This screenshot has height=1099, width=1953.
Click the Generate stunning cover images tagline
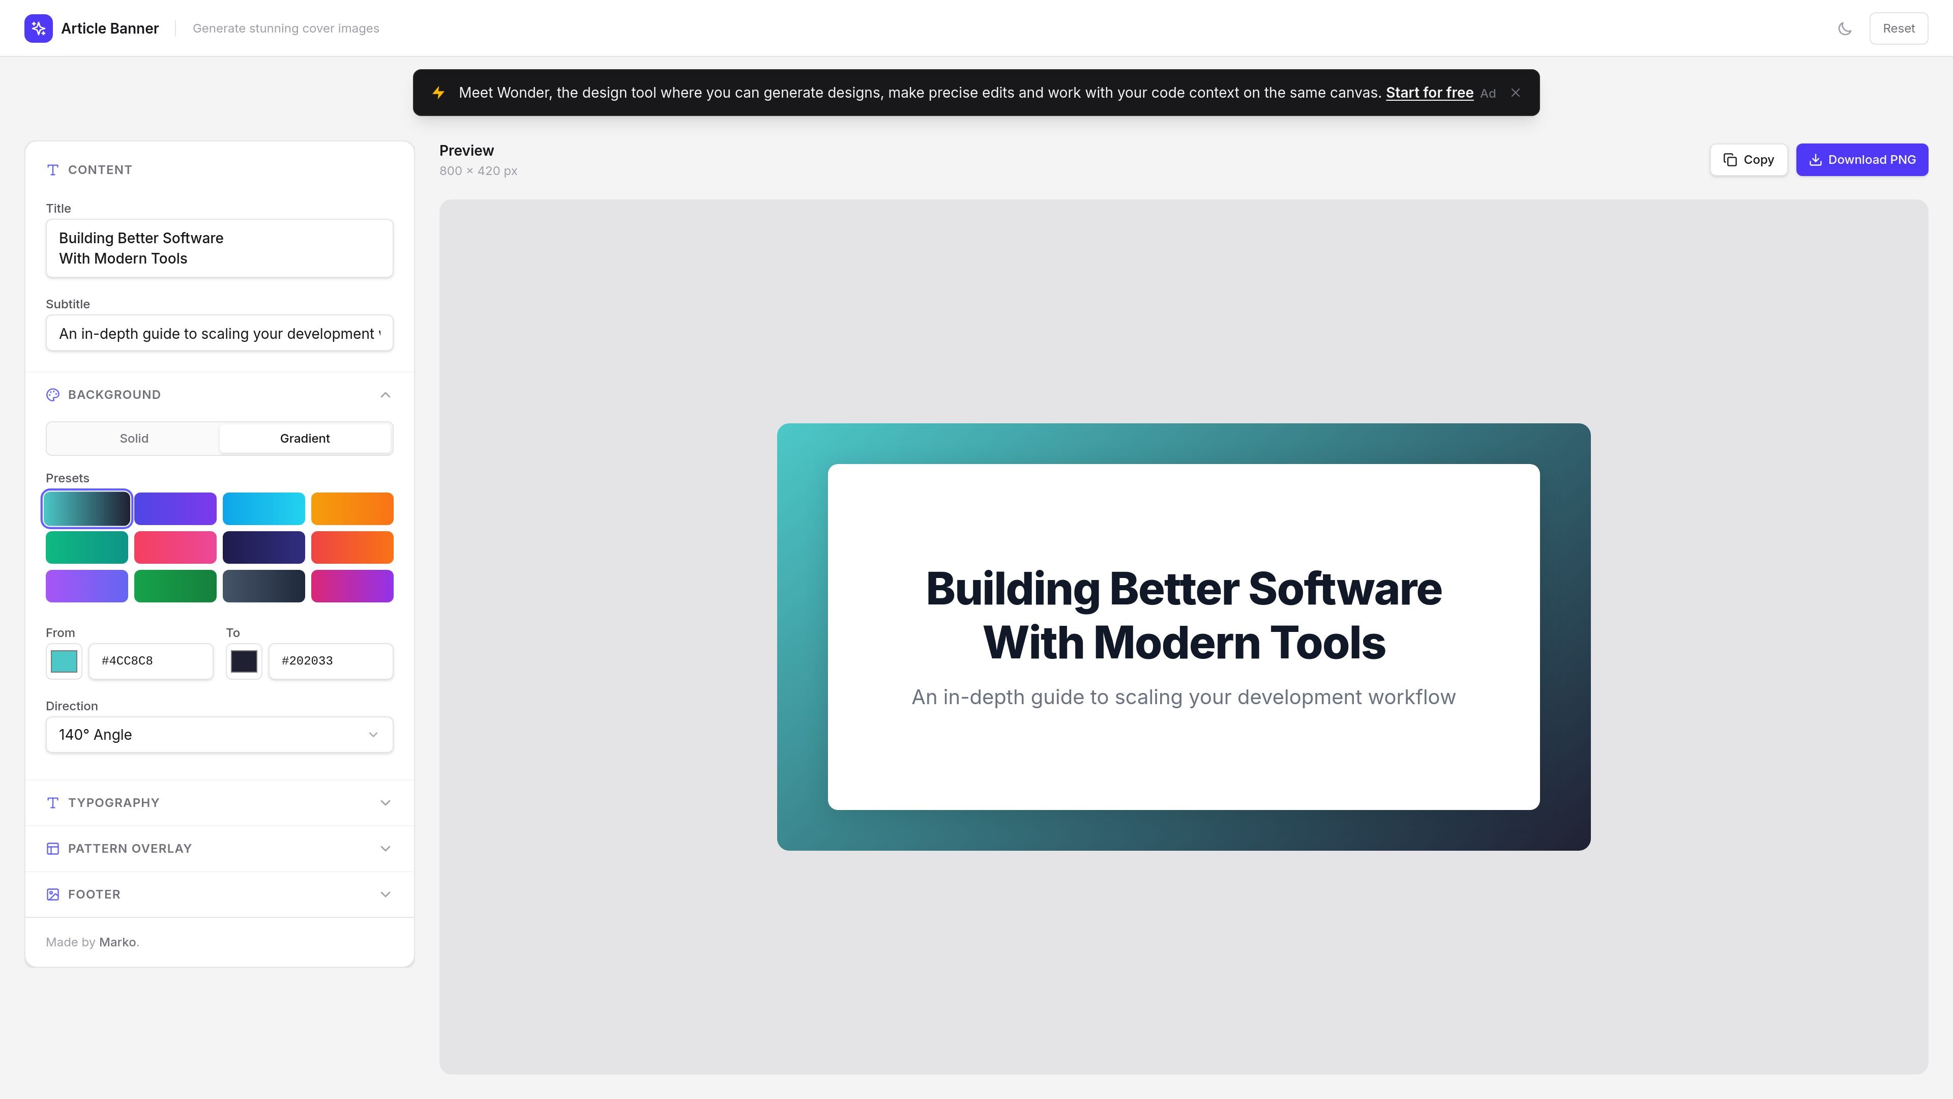[286, 29]
